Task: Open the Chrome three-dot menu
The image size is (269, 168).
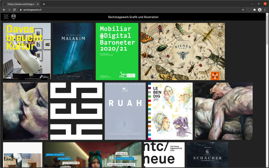Action: pos(265,10)
